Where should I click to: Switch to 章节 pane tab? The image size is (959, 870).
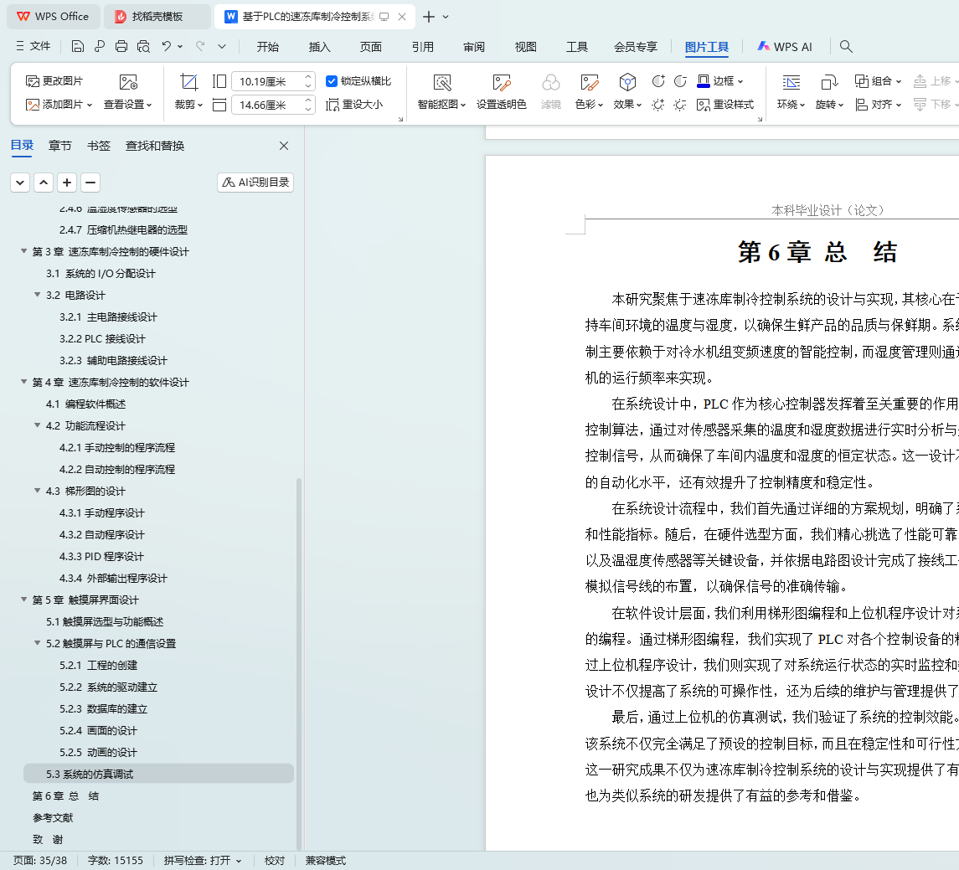60,146
